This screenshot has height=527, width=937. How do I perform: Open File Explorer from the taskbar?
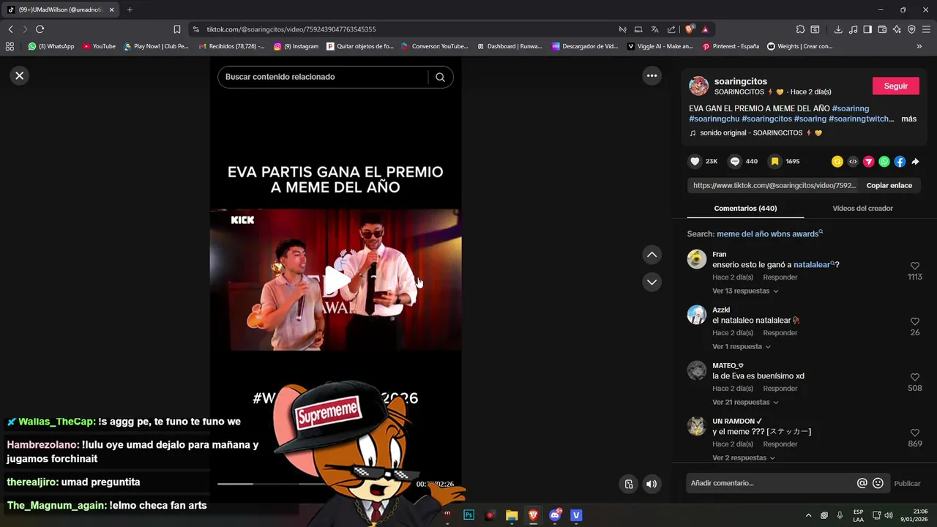point(512,515)
